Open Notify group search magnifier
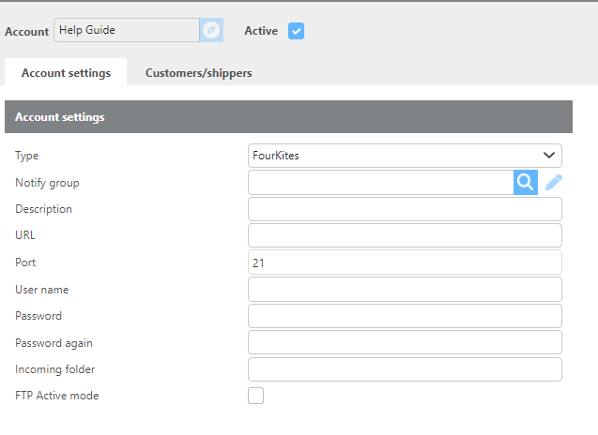598x435 pixels. tap(526, 183)
